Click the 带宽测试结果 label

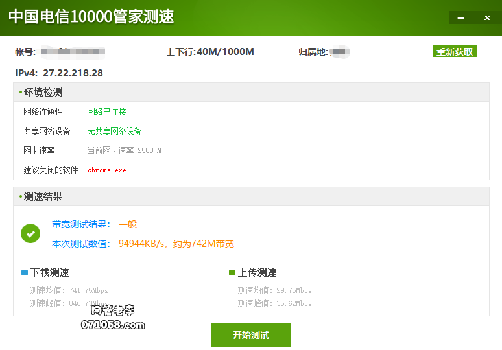(x=81, y=224)
